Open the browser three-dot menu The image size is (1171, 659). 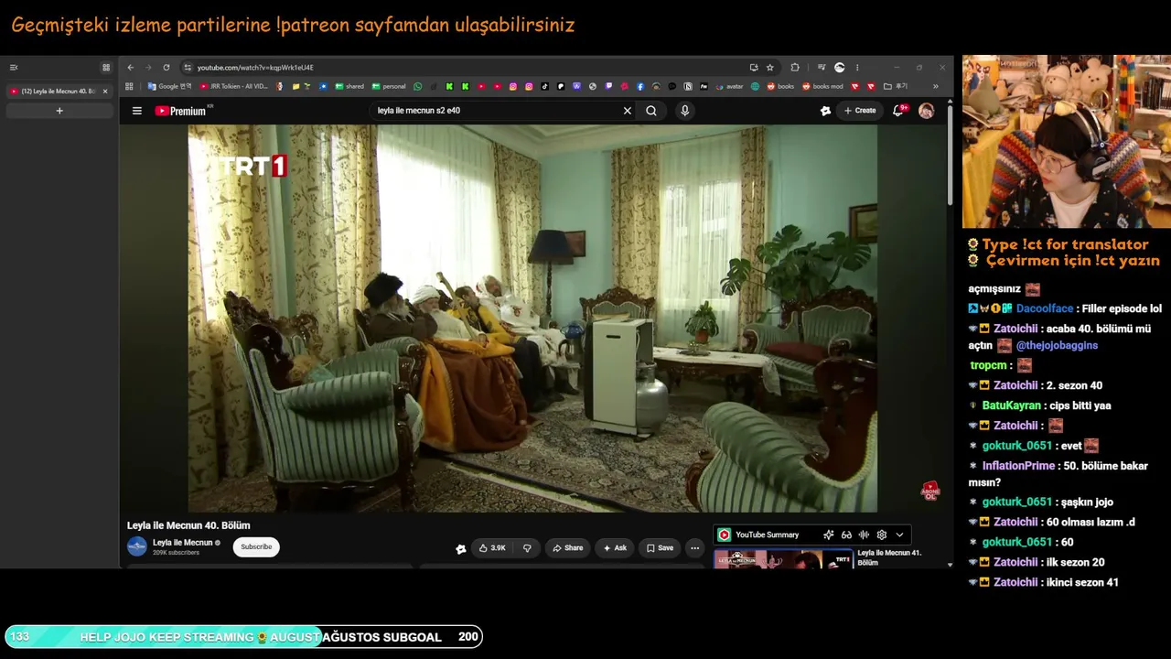(856, 67)
